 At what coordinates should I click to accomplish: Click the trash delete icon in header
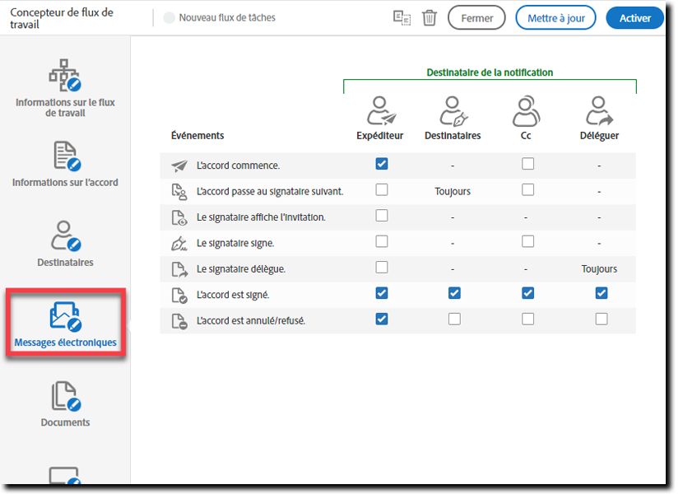[x=429, y=18]
